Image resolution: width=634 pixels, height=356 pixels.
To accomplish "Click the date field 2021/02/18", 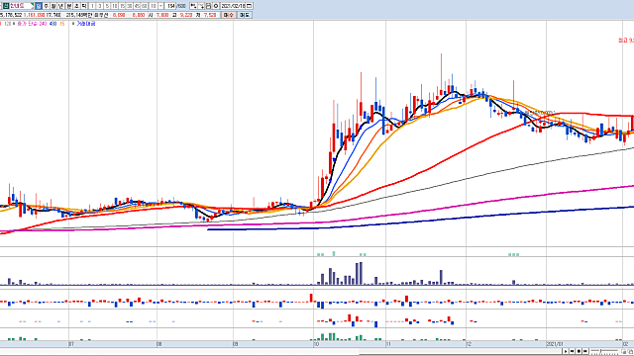I will point(233,6).
